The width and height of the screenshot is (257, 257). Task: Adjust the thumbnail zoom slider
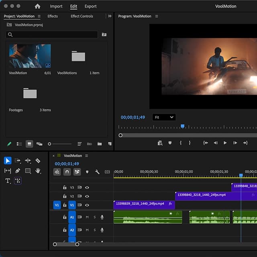pos(60,144)
